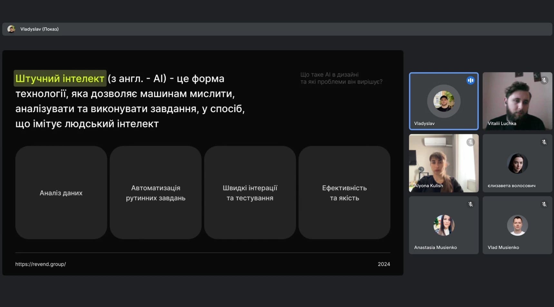Click Anastasia Musienko's video thumbnail
554x307 pixels.
[x=443, y=225]
